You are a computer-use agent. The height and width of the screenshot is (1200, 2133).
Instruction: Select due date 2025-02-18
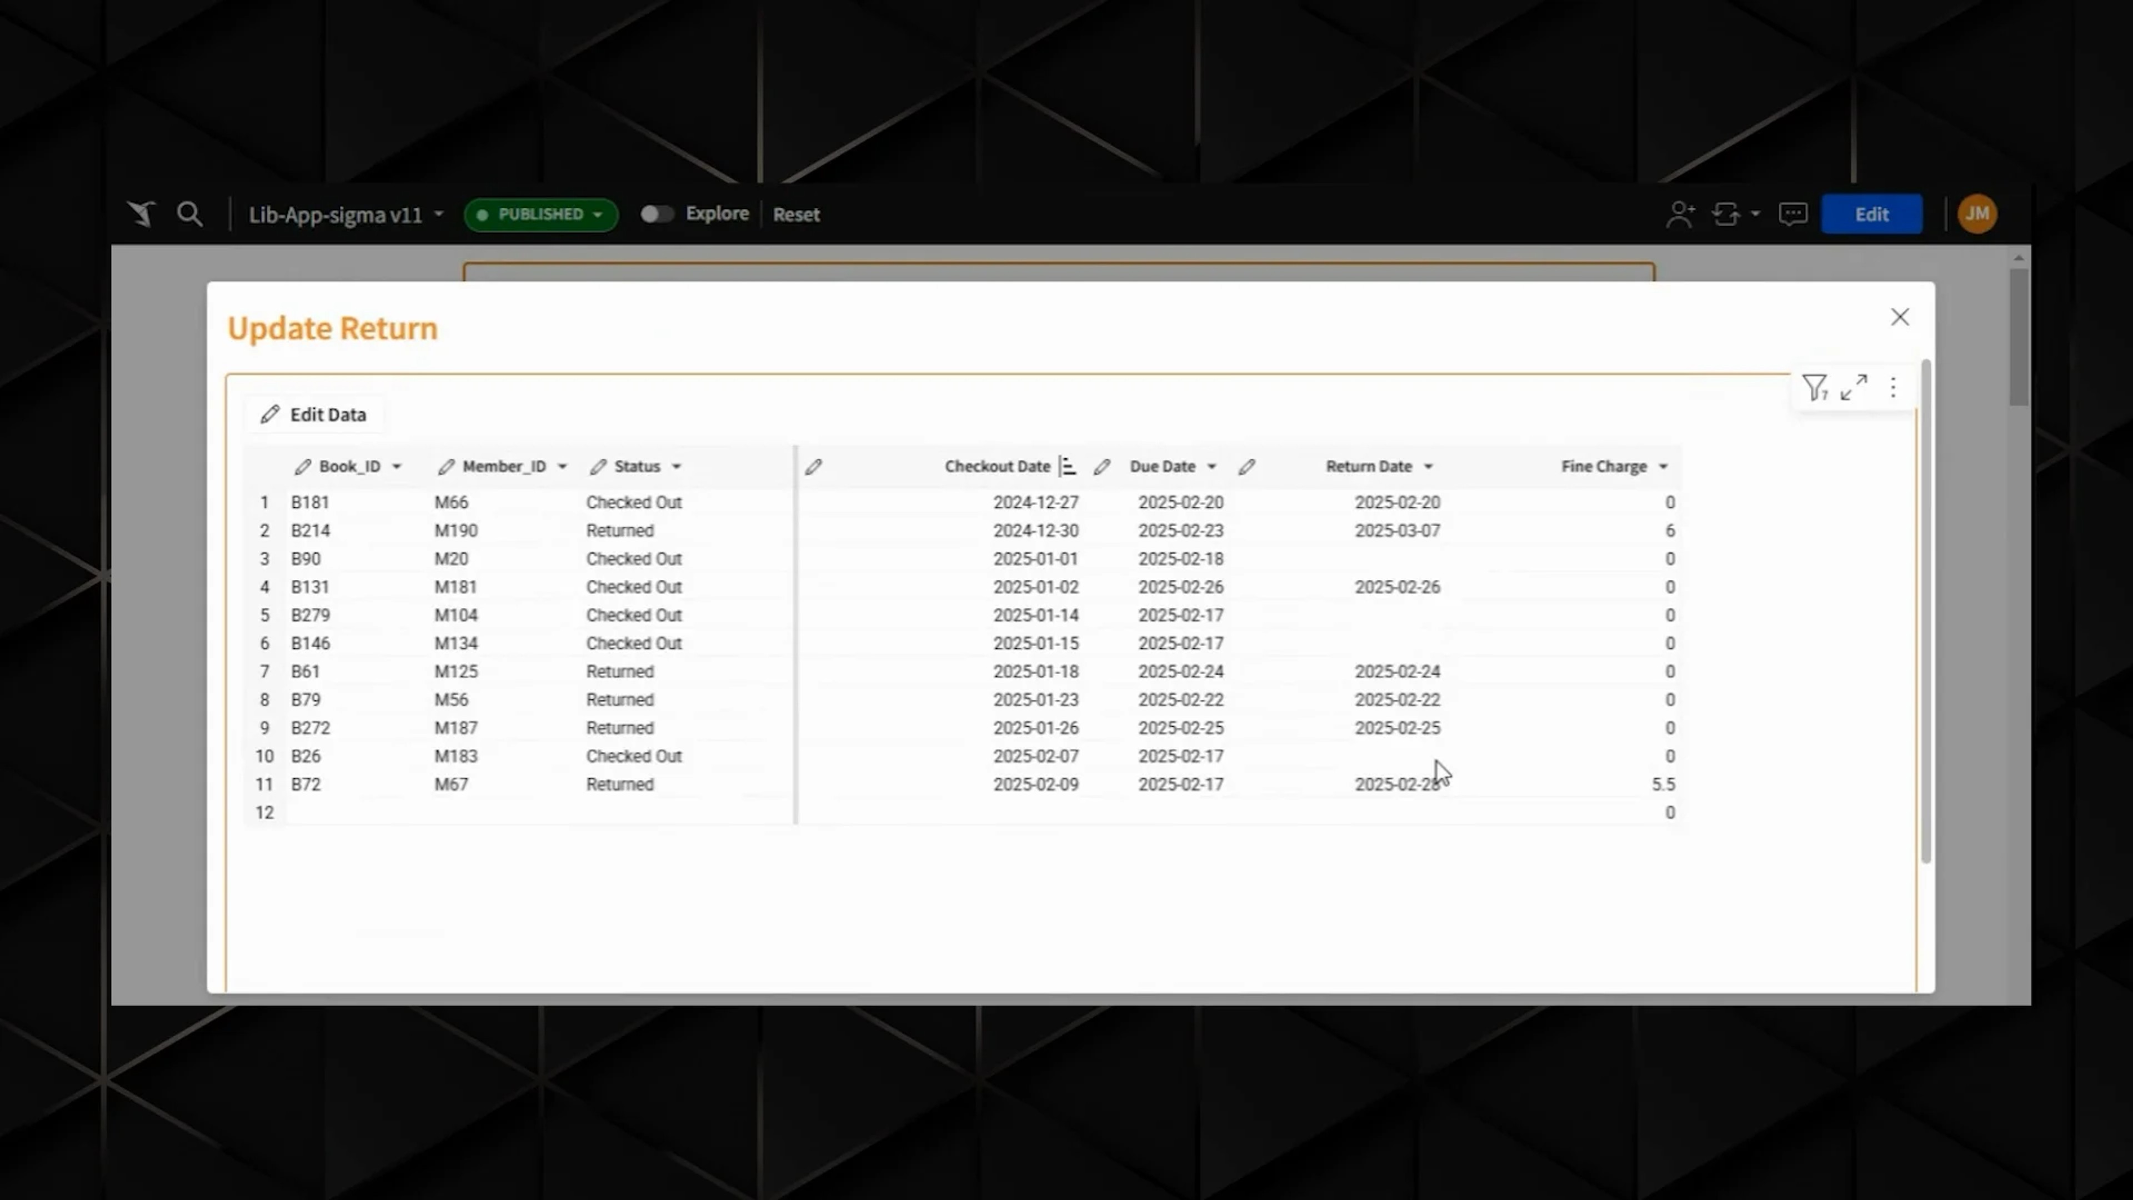click(1180, 559)
